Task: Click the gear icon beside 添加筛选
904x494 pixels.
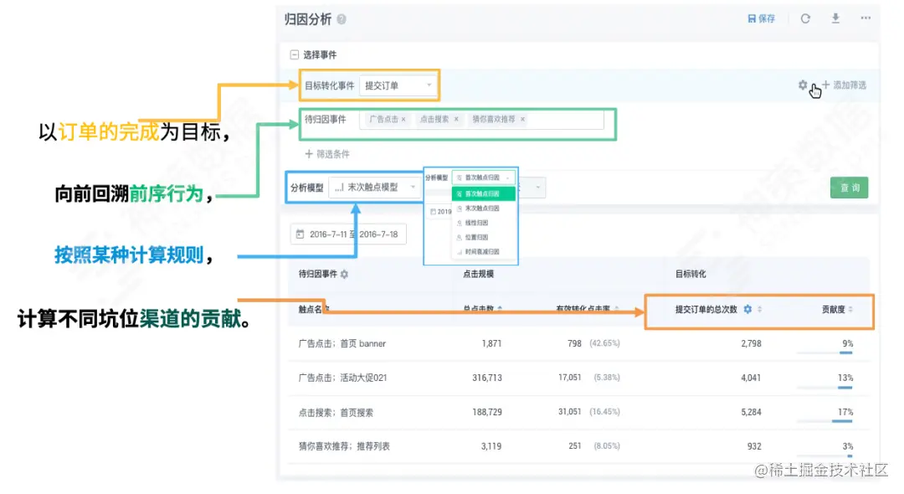Action: point(801,85)
